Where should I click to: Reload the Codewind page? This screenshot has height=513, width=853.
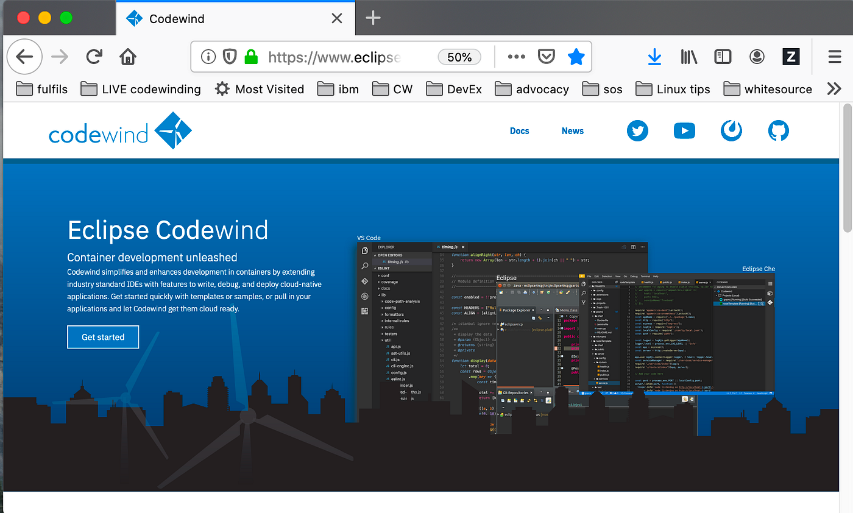[x=94, y=56]
